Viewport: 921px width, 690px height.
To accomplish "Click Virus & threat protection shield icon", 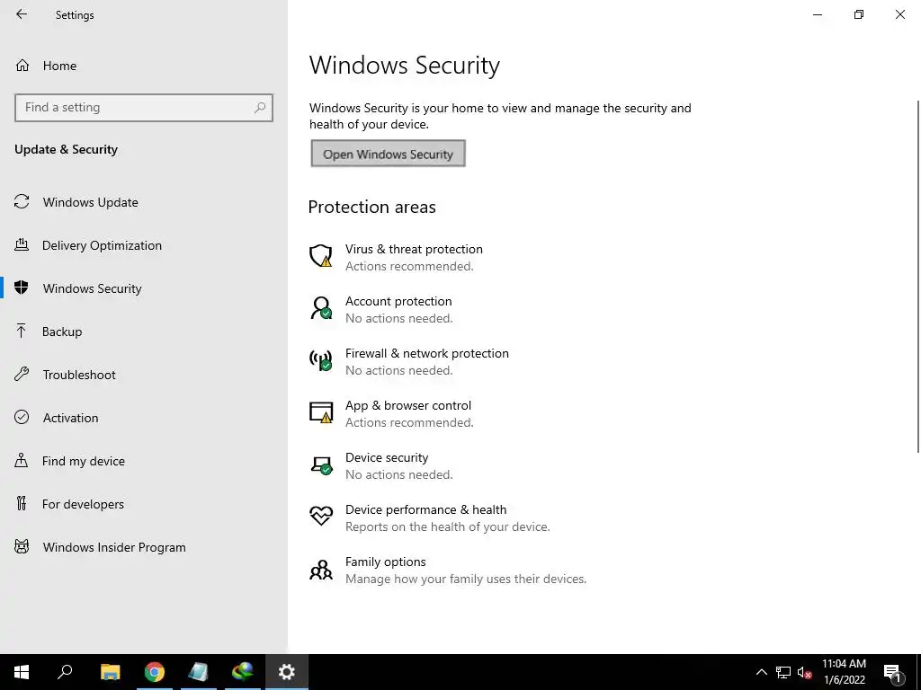I will click(321, 256).
